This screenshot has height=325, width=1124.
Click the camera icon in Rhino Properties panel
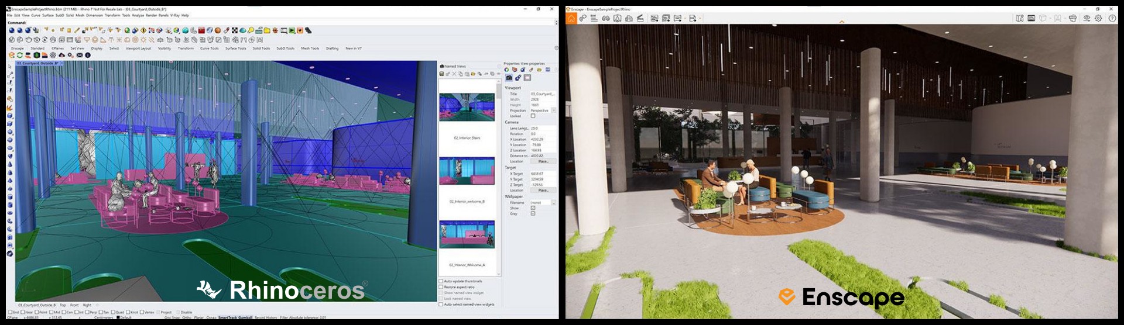509,77
